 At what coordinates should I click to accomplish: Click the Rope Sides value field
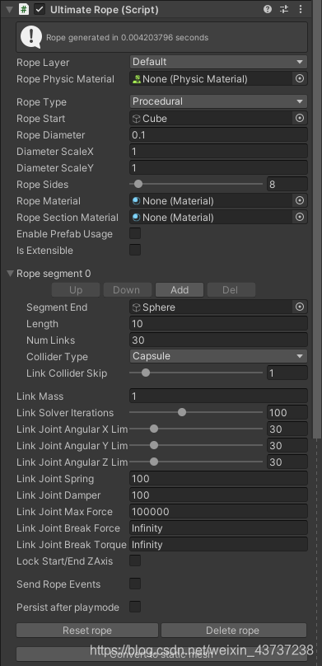(287, 185)
